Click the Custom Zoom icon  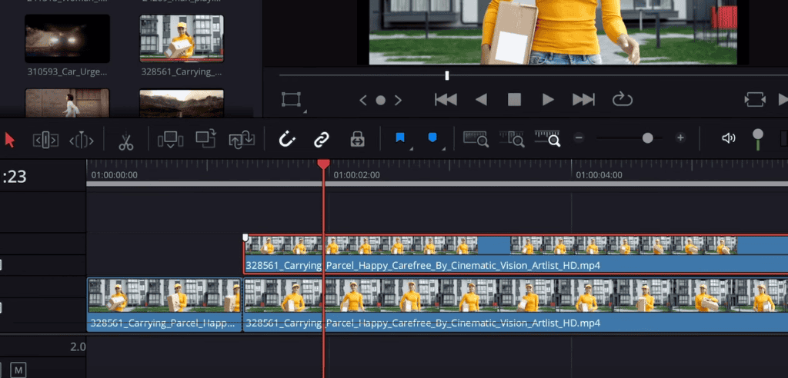tap(548, 138)
